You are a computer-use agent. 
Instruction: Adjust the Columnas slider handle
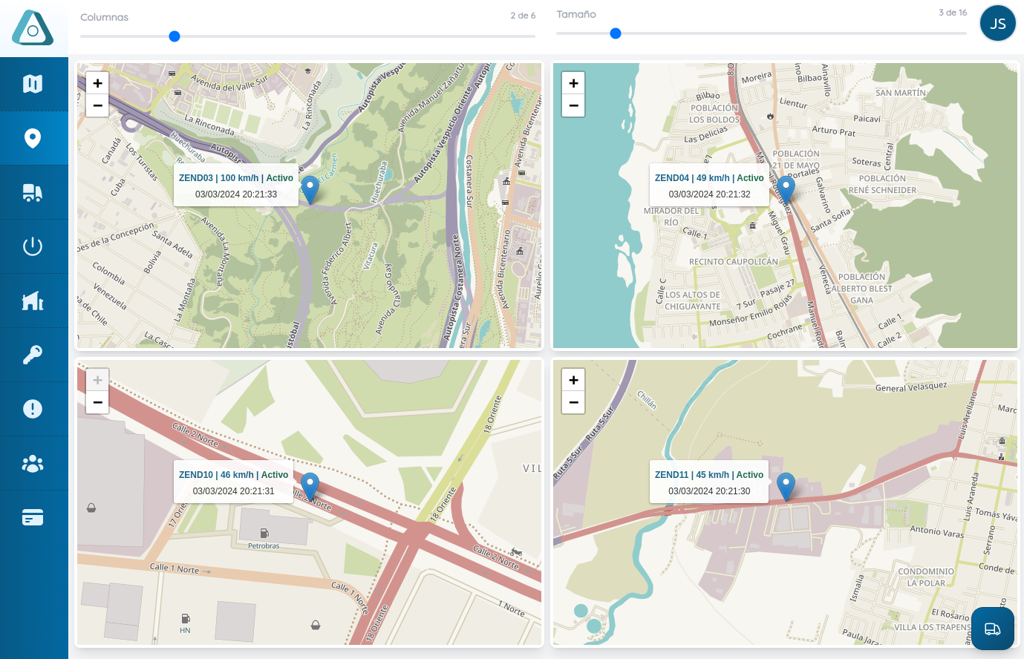175,36
